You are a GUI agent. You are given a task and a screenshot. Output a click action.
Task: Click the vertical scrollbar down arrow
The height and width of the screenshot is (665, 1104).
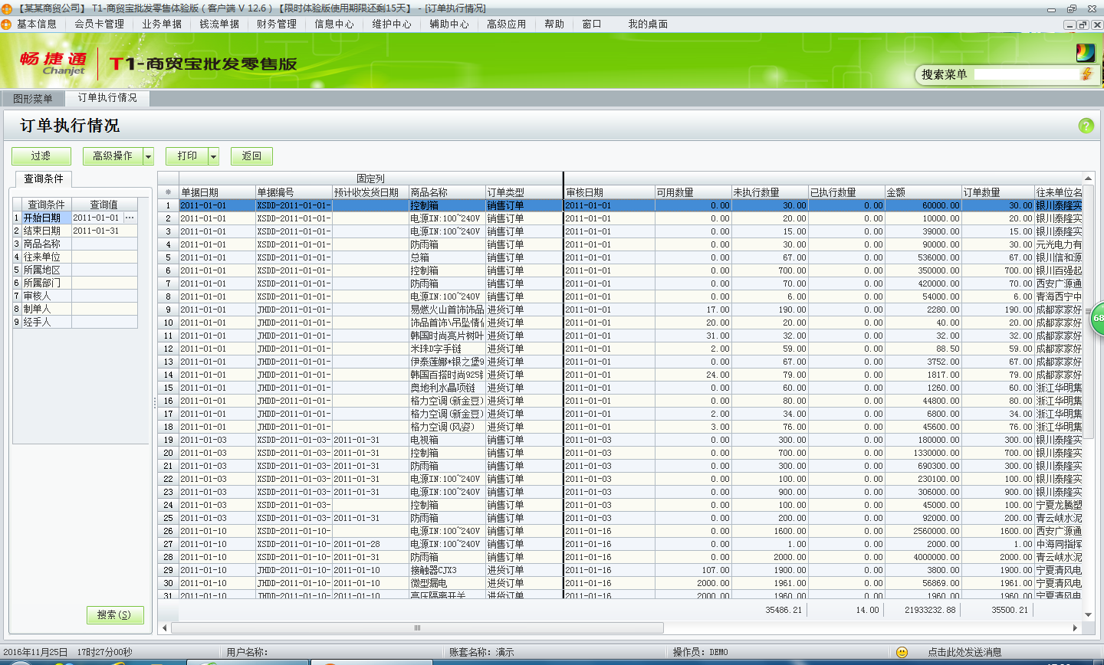1087,614
